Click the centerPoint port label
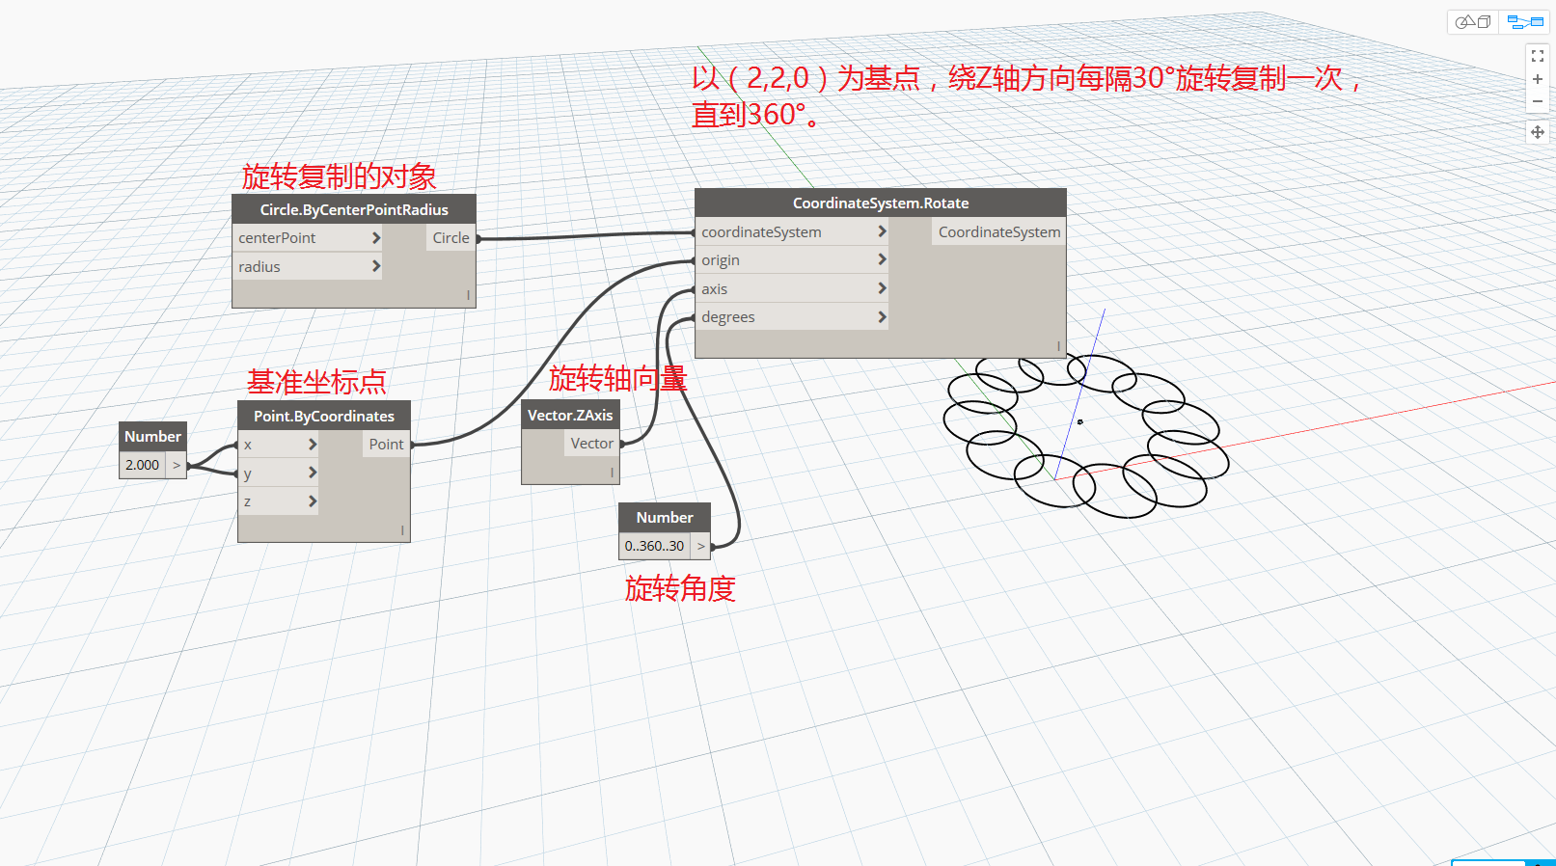The height and width of the screenshot is (866, 1556). pyautogui.click(x=277, y=237)
